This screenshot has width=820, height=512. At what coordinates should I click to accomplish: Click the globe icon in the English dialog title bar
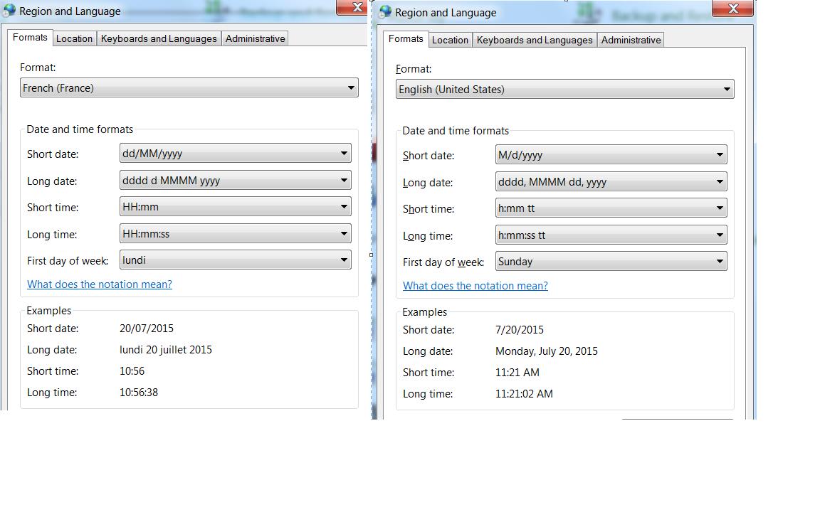(384, 12)
